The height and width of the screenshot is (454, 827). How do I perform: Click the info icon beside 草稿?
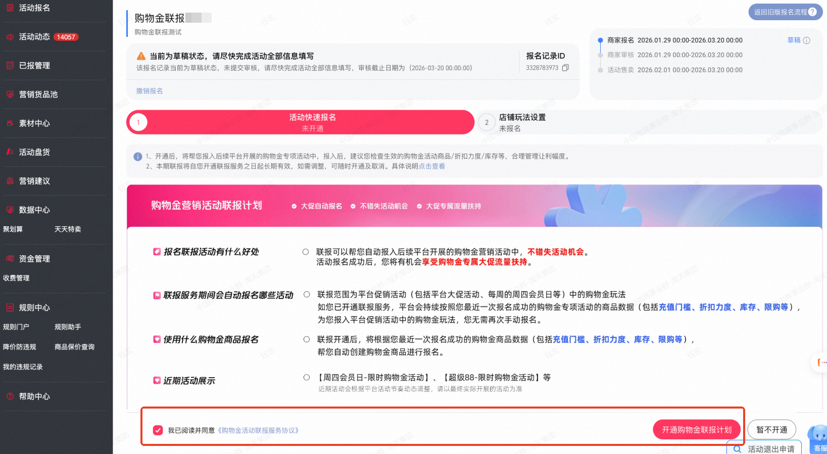(807, 40)
